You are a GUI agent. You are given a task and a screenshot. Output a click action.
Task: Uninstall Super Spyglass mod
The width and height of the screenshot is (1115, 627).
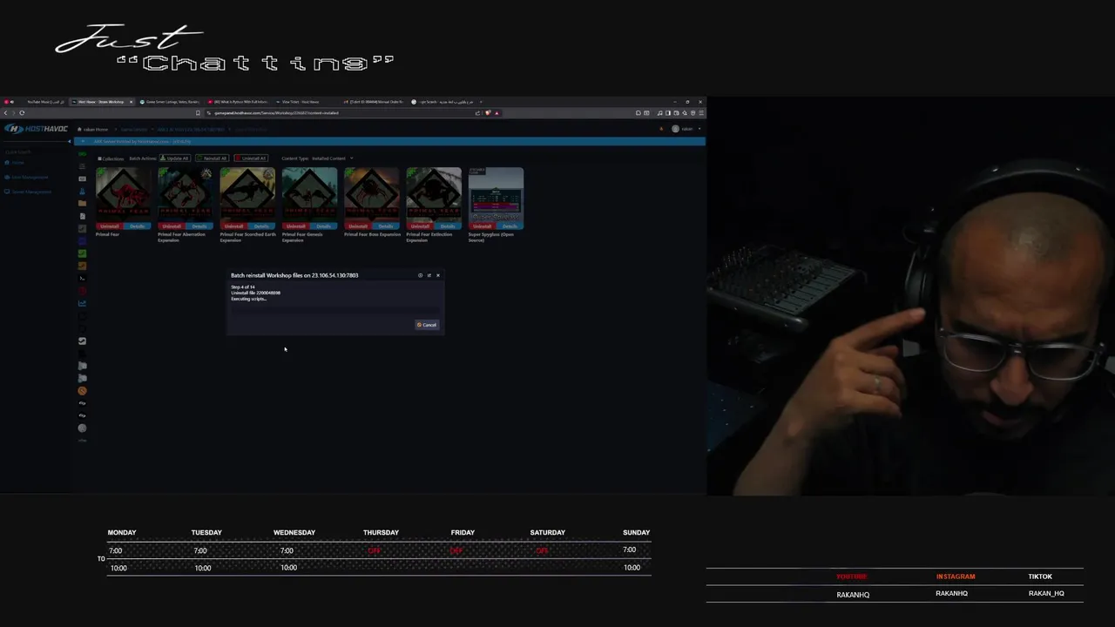click(482, 226)
